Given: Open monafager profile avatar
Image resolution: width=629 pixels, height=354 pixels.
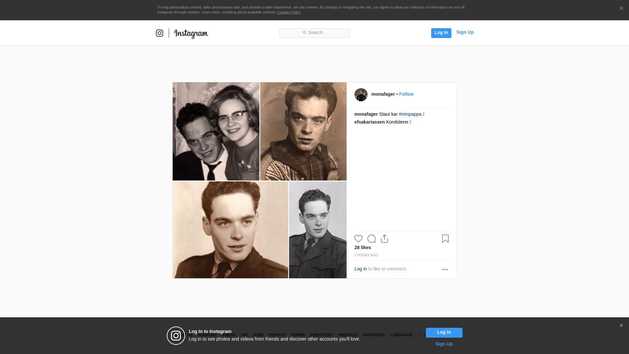Looking at the screenshot, I should coord(361,95).
